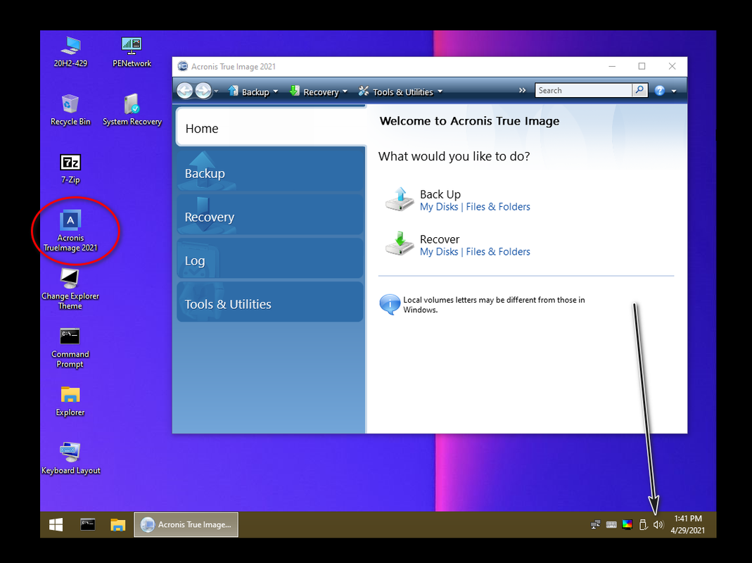752x563 pixels.
Task: Click the colorful display tray icon
Action: tap(627, 524)
